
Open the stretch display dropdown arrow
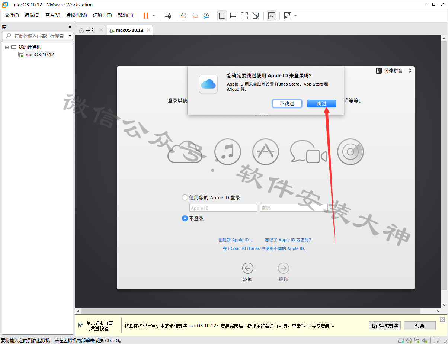pyautogui.click(x=295, y=16)
